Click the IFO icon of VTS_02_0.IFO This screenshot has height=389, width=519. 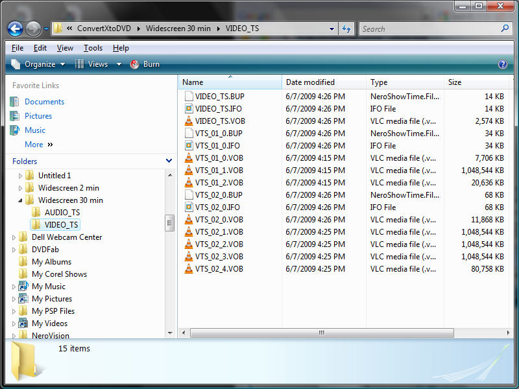tap(189, 207)
